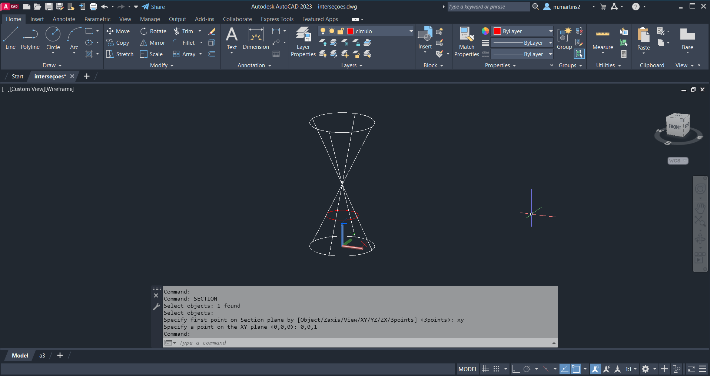The image size is (710, 376).
Task: Click the command line input field
Action: pyautogui.click(x=363, y=343)
